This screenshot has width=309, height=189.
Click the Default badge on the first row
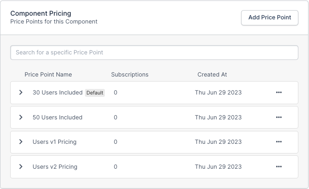point(95,93)
